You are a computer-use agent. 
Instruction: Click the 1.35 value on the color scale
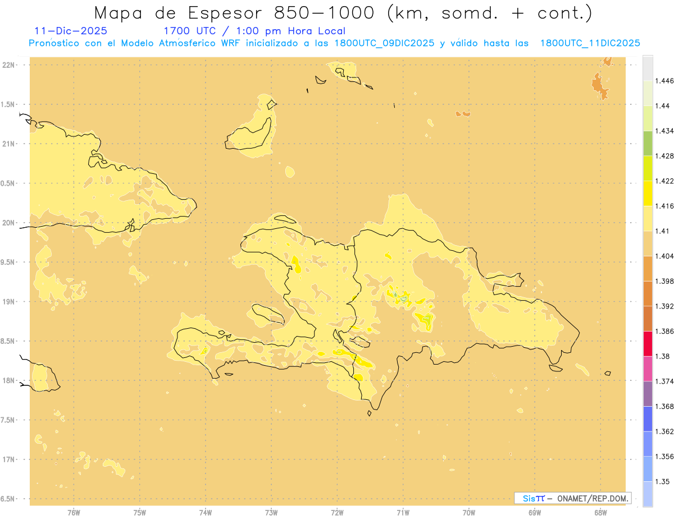663,481
